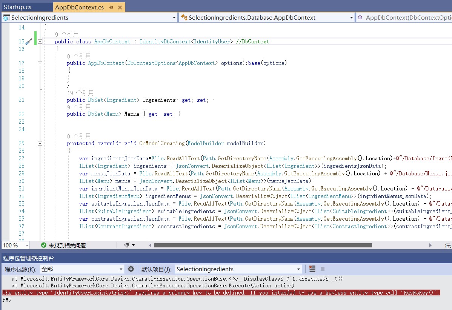The width and height of the screenshot is (452, 310).
Task: Click the screwdriver quick actions icon at line 15
Action: click(x=29, y=41)
